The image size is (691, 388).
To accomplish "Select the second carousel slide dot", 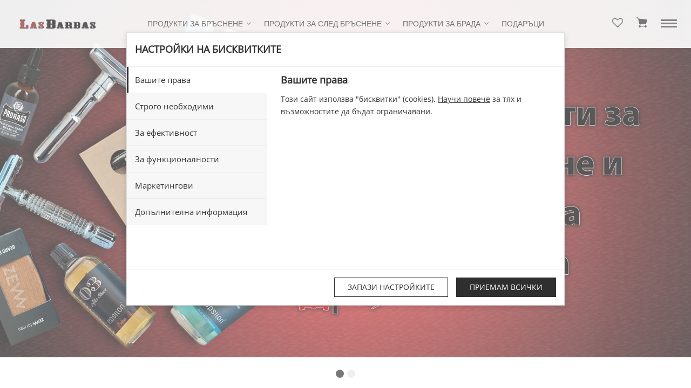I will 351,373.
